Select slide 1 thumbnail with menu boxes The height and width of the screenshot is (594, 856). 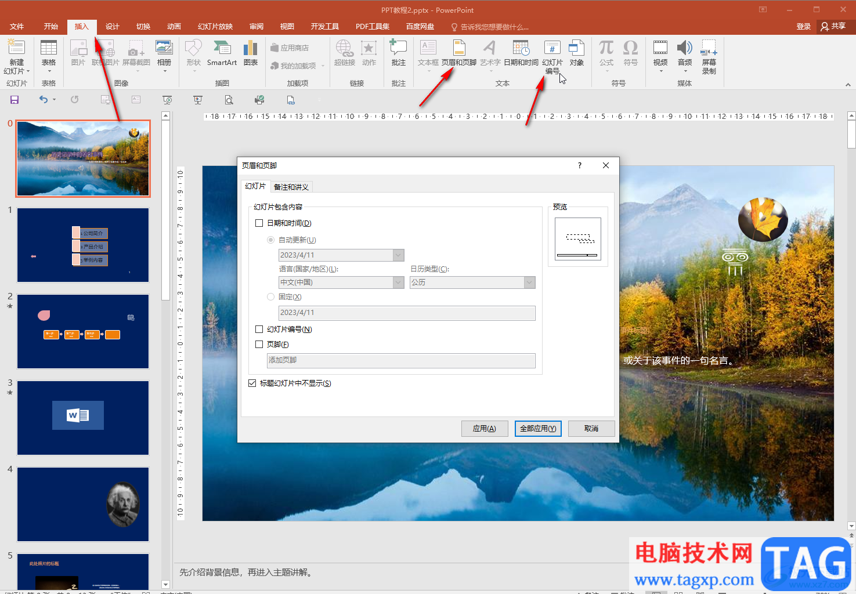[83, 245]
